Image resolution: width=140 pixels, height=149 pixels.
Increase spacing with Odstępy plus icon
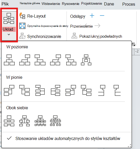92,15
